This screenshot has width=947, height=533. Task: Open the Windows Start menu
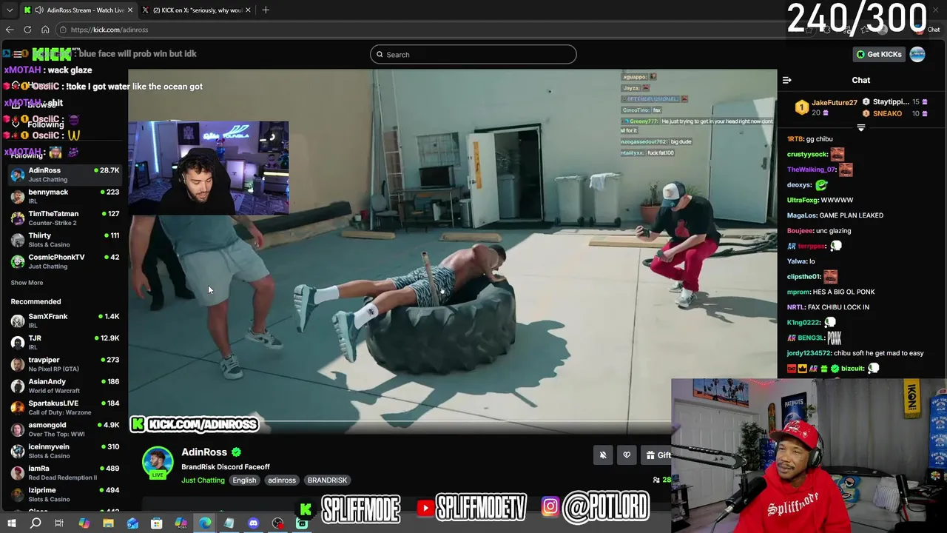[11, 523]
